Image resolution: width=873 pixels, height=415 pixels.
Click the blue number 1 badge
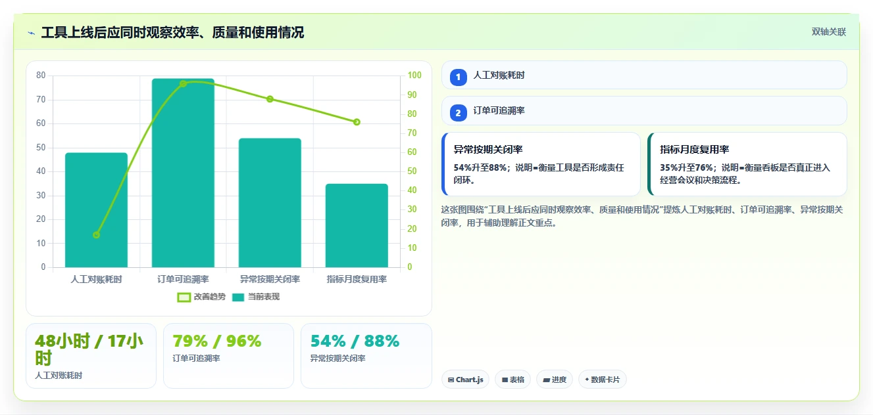(459, 77)
